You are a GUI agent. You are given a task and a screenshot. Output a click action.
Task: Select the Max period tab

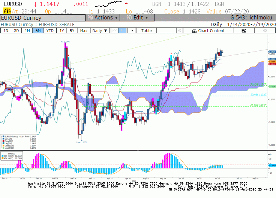pos(84,31)
